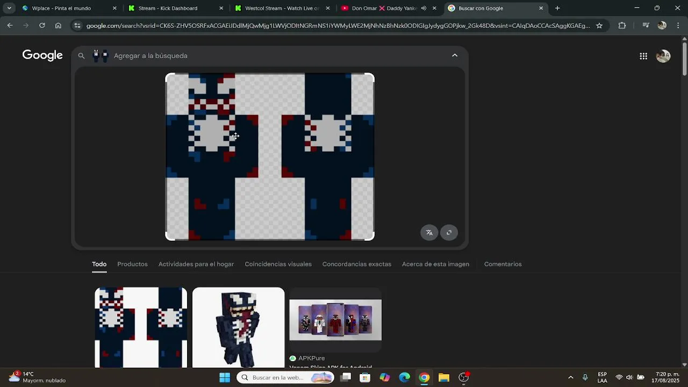Open the 3D Venom skin result thumbnail
Image resolution: width=688 pixels, height=387 pixels.
(238, 327)
